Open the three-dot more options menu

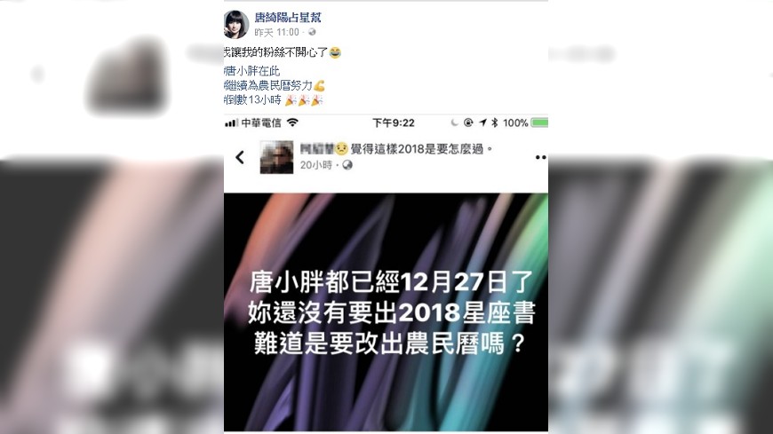[x=540, y=157]
